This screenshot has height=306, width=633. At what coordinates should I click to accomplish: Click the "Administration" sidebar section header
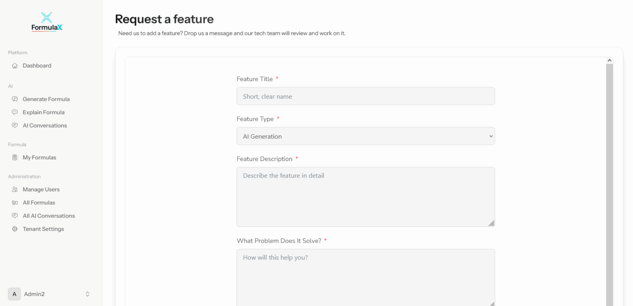click(24, 177)
